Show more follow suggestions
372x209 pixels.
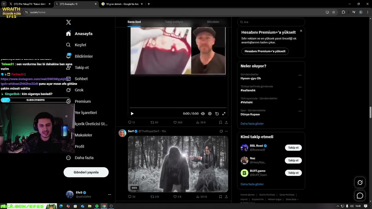click(x=252, y=184)
